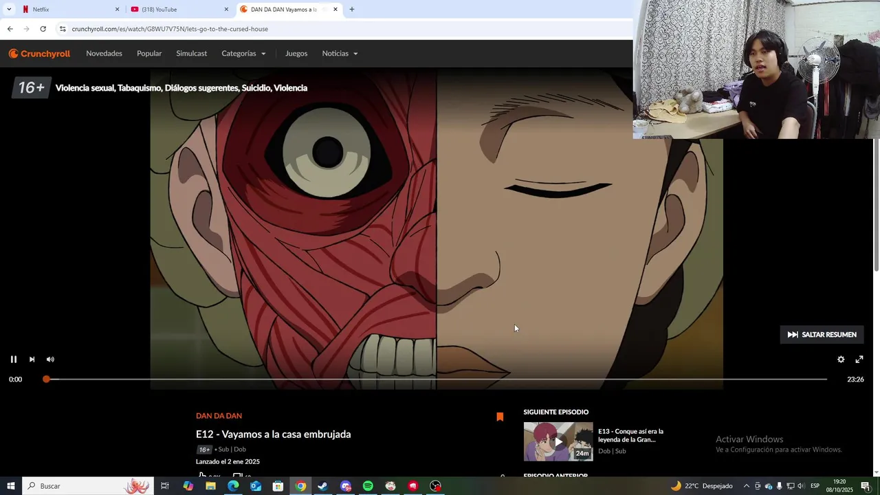
Task: Pause the video with the pause button
Action: (13, 360)
